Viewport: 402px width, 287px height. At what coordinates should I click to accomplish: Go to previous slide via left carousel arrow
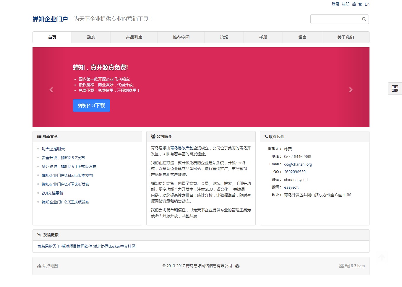click(x=51, y=90)
